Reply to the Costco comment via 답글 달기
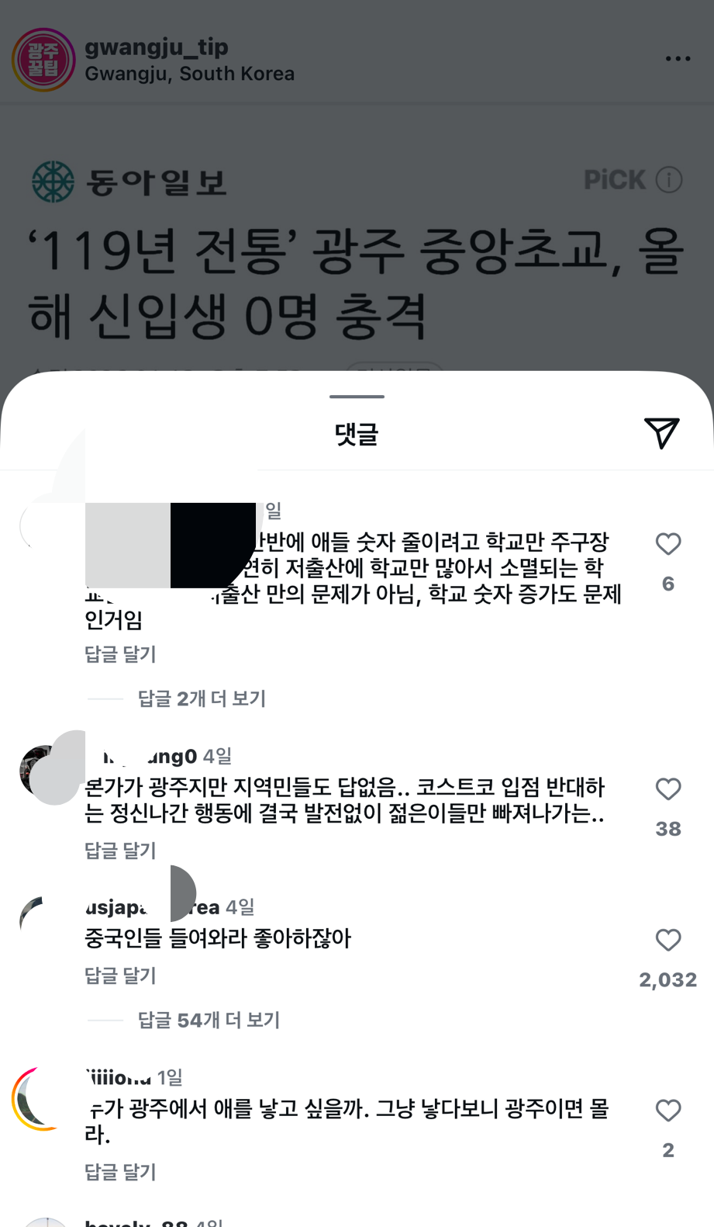Viewport: 714px width, 1227px height. click(x=120, y=851)
